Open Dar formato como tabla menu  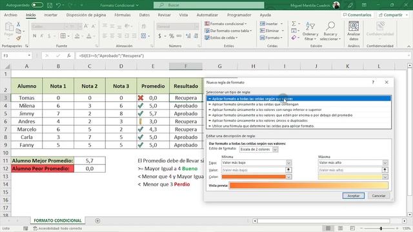[228, 31]
